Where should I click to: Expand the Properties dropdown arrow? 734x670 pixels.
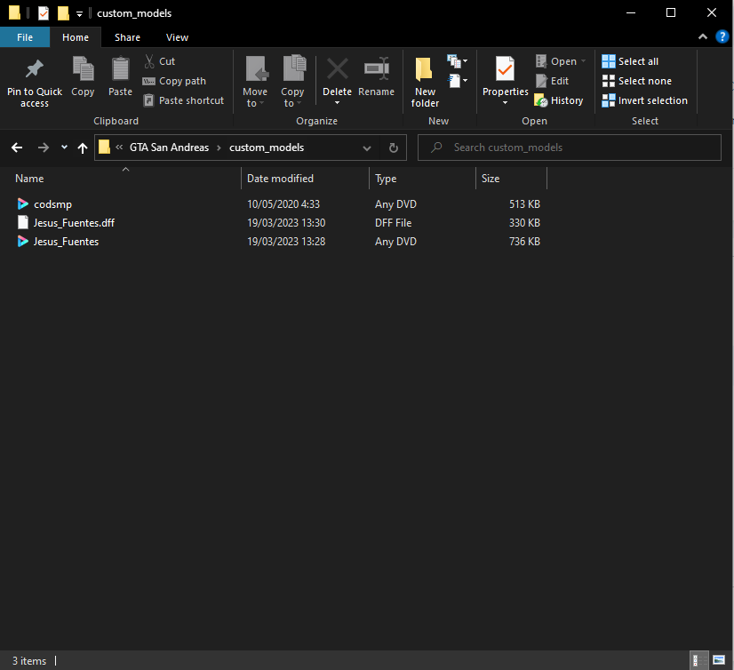click(505, 102)
